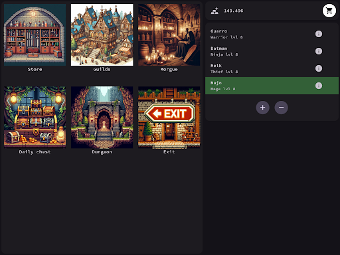Open the Store thumbnail

35,35
